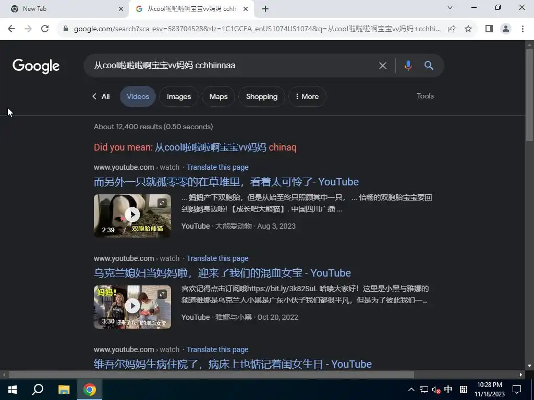This screenshot has height=400, width=534.
Task: Open the network status tray icon
Action: click(x=423, y=390)
